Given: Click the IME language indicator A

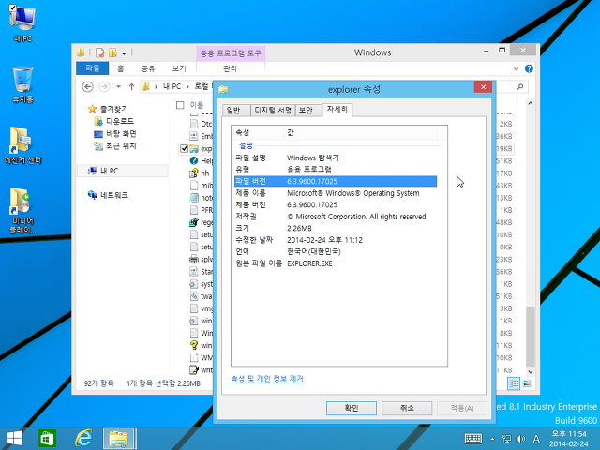Looking at the screenshot, I should [x=536, y=439].
